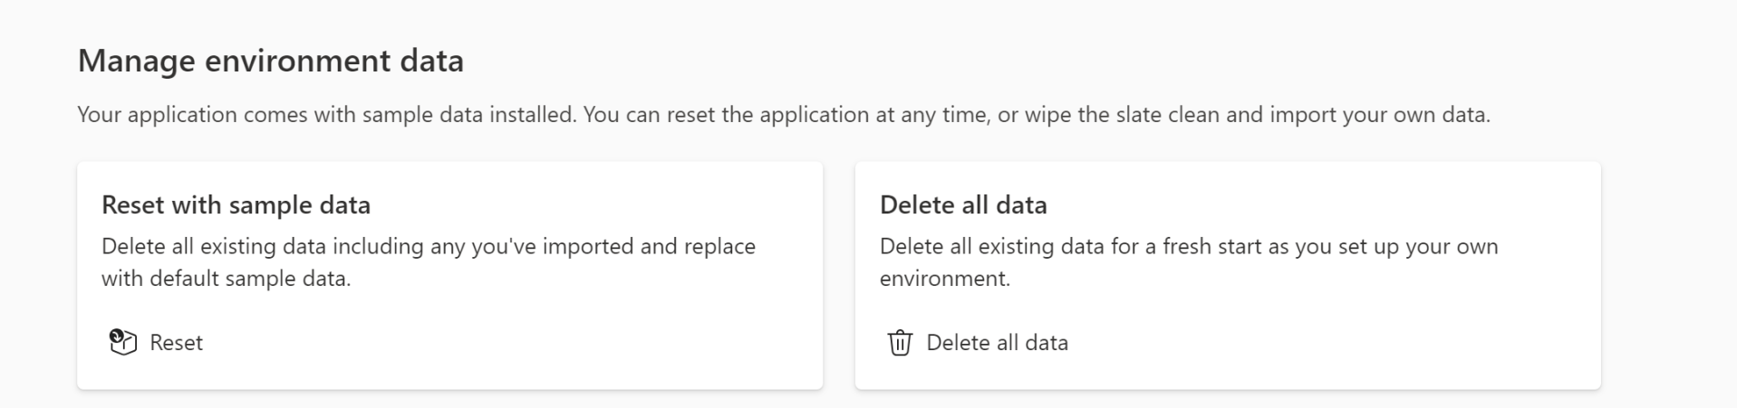
Task: Select the bold "Delete all data" card heading
Action: [963, 205]
